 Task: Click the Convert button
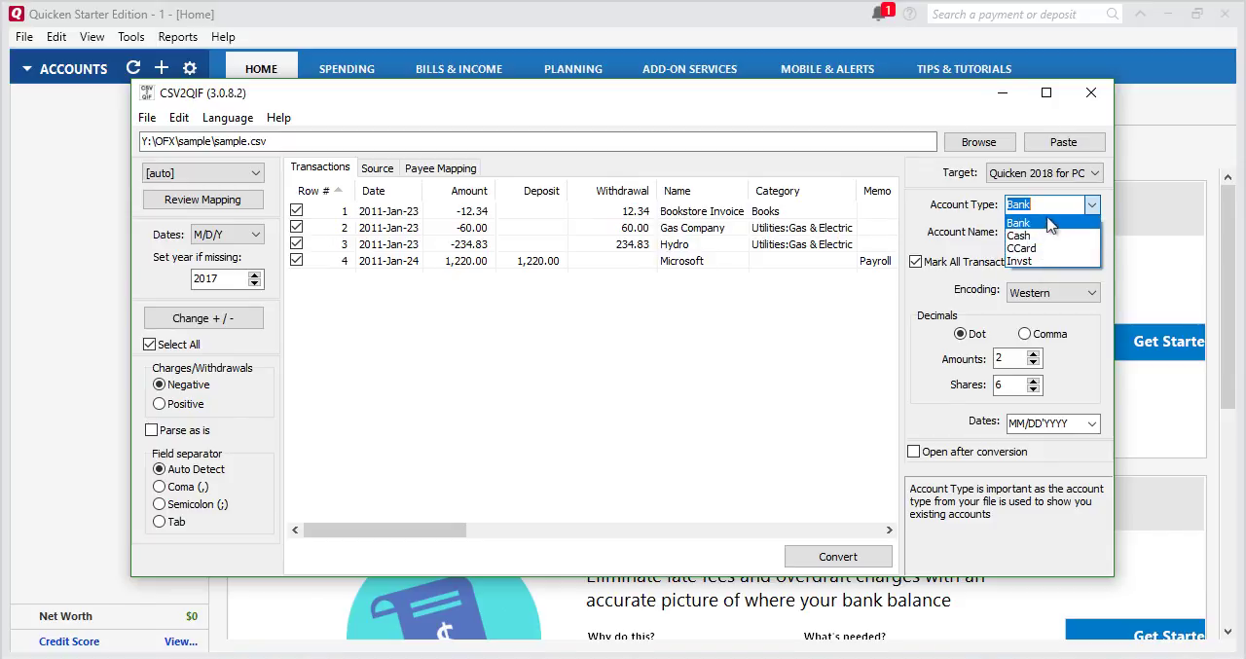pos(838,557)
